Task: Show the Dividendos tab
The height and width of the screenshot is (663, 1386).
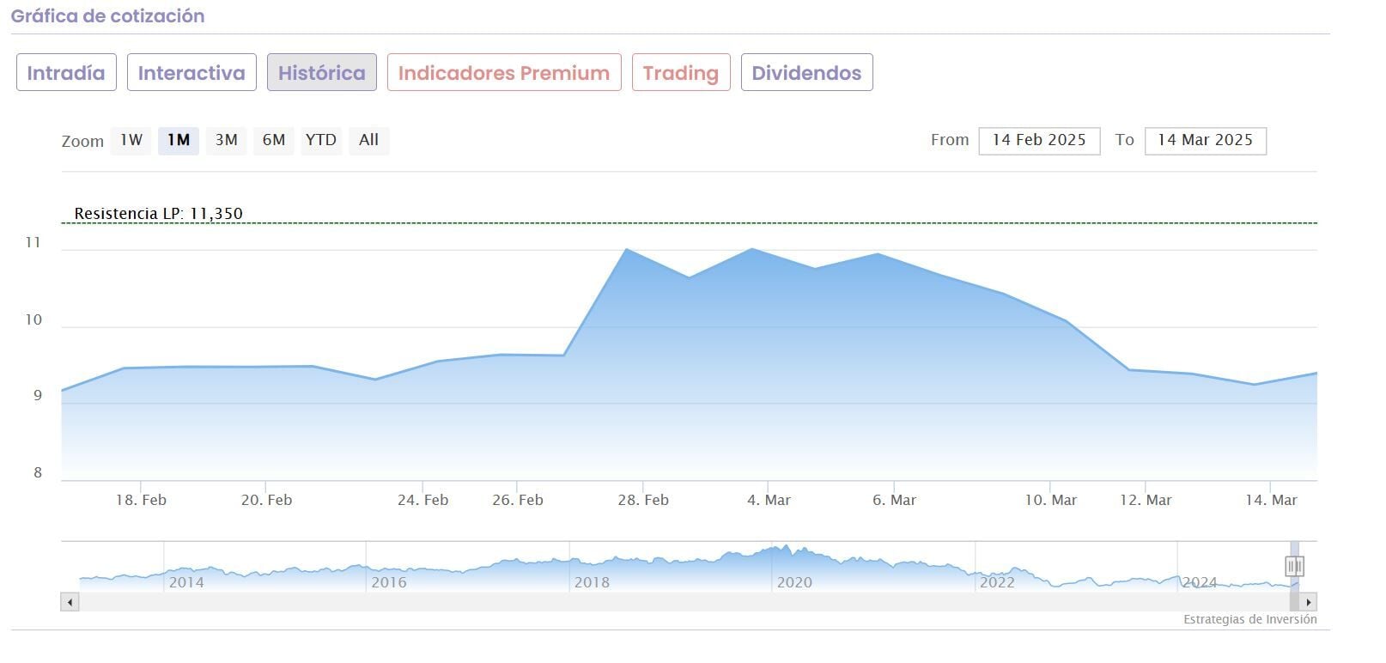Action: click(x=806, y=73)
